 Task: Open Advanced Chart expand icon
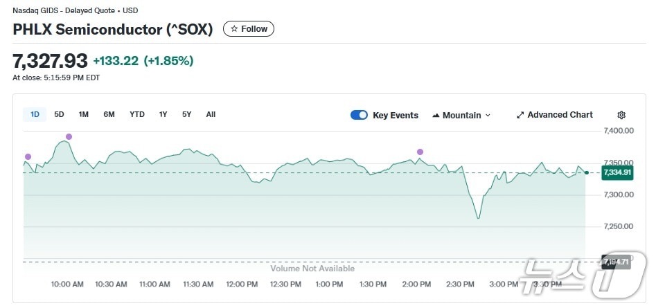tap(520, 115)
